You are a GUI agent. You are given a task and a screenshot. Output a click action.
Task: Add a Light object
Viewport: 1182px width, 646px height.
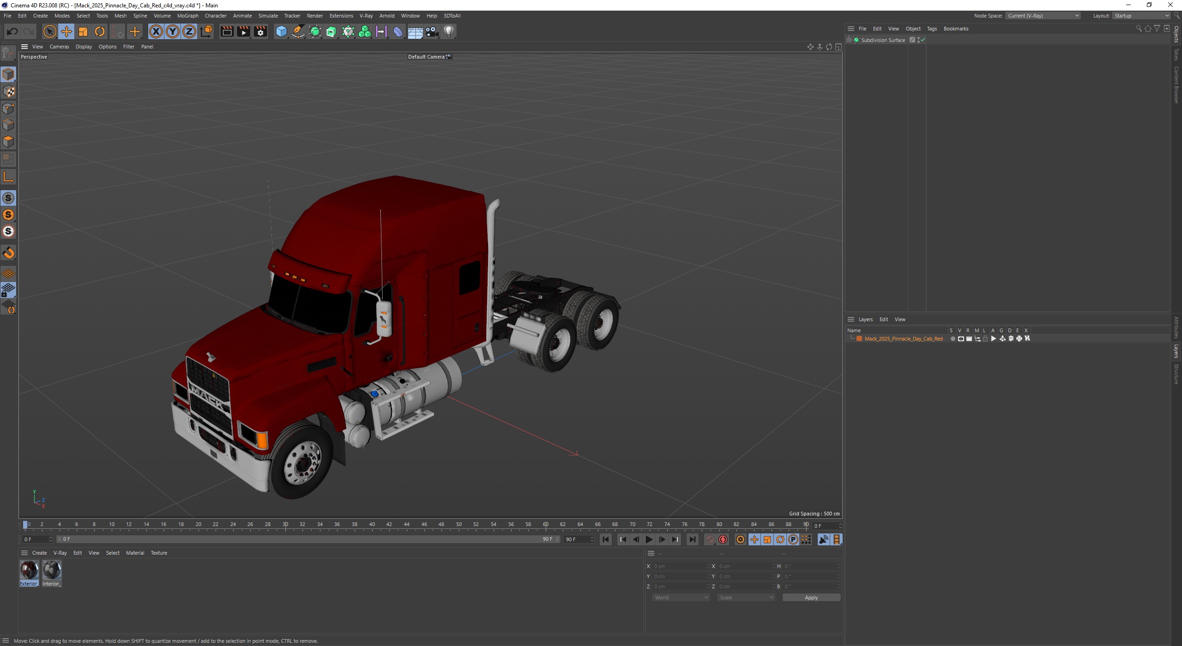[448, 31]
